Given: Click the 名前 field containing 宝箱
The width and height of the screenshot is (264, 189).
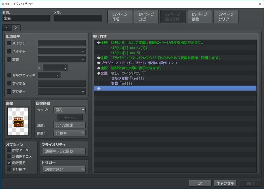Looking at the screenshot, I should coord(27,18).
